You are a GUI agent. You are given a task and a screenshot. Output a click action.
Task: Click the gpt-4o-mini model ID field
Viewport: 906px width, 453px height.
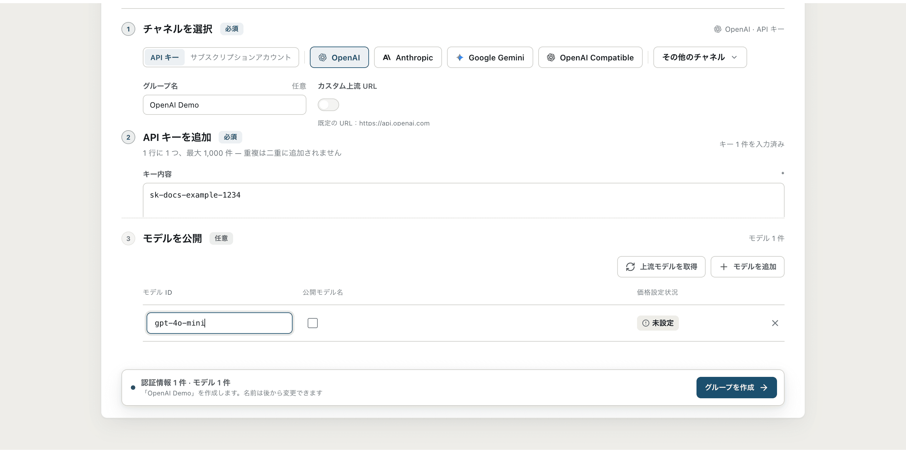click(x=220, y=323)
